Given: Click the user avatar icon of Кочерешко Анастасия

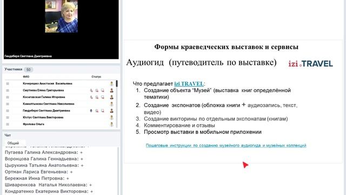Looking at the screenshot, I should [112, 83].
